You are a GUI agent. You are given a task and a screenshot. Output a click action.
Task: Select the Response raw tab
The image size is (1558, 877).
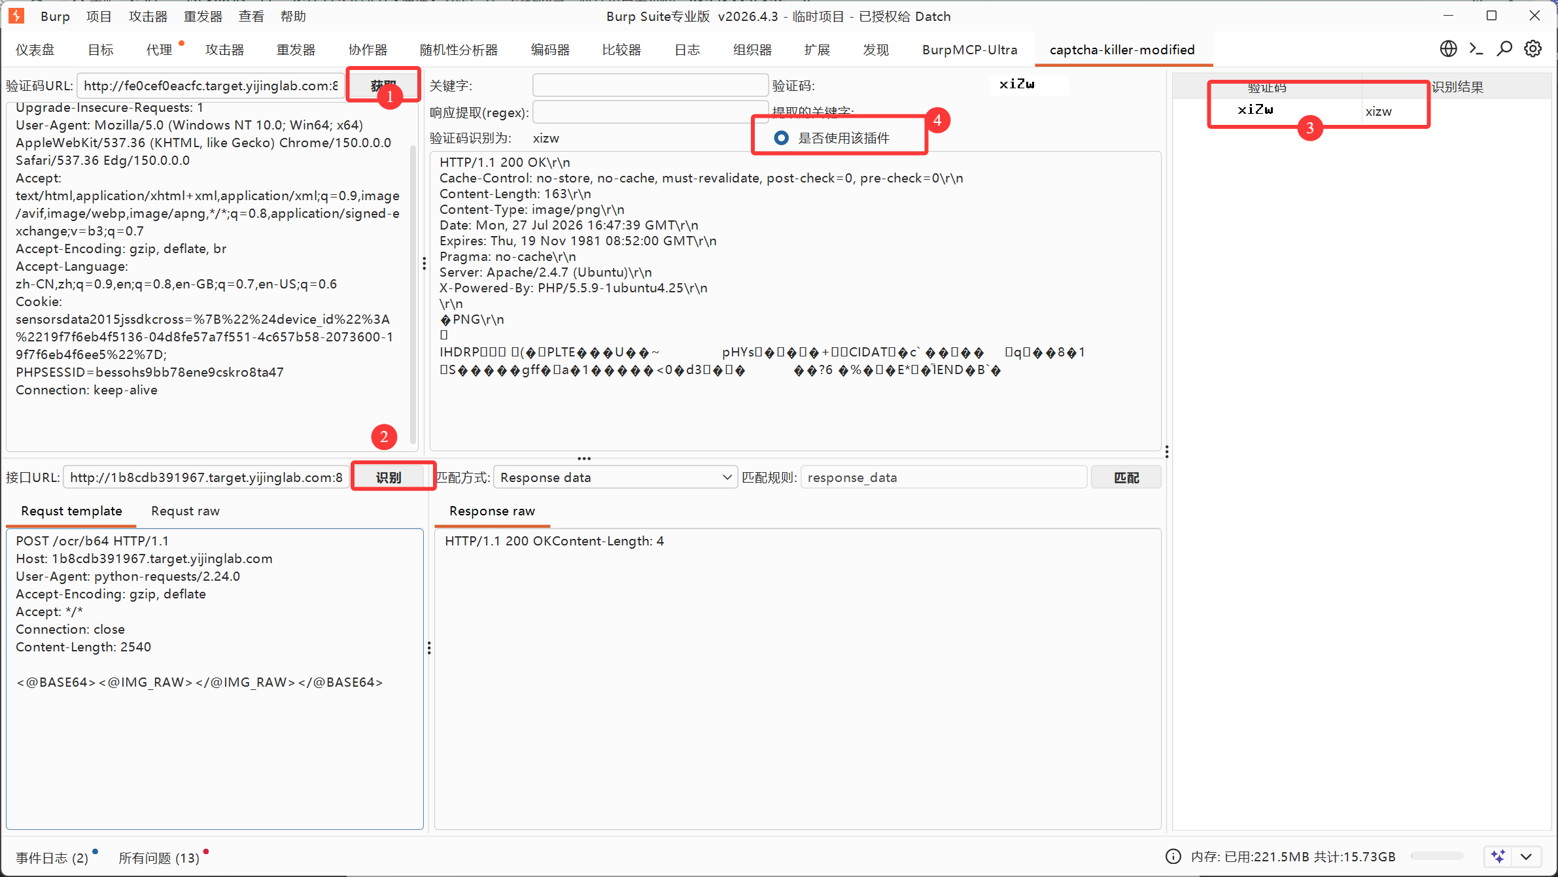tap(492, 511)
